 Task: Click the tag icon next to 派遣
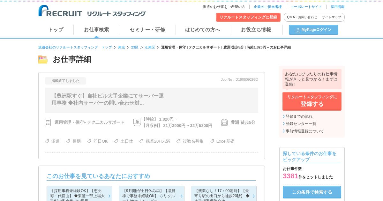(47, 141)
